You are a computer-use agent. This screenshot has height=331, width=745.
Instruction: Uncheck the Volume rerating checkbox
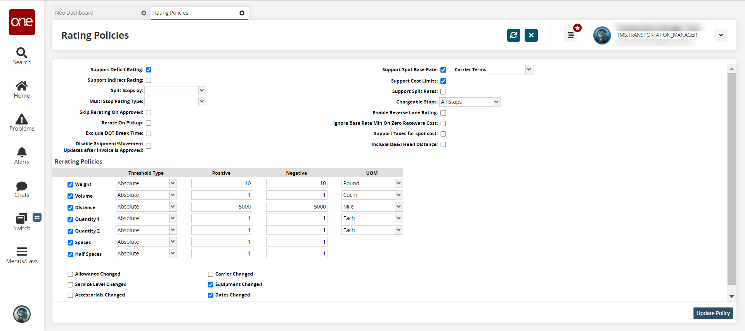coord(70,197)
